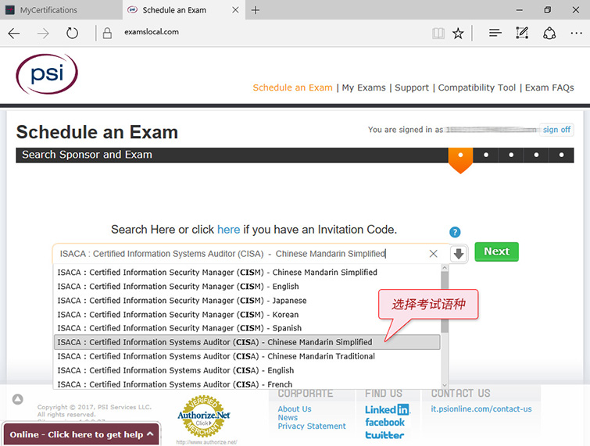Click the 'here' invitation code link

(x=228, y=230)
